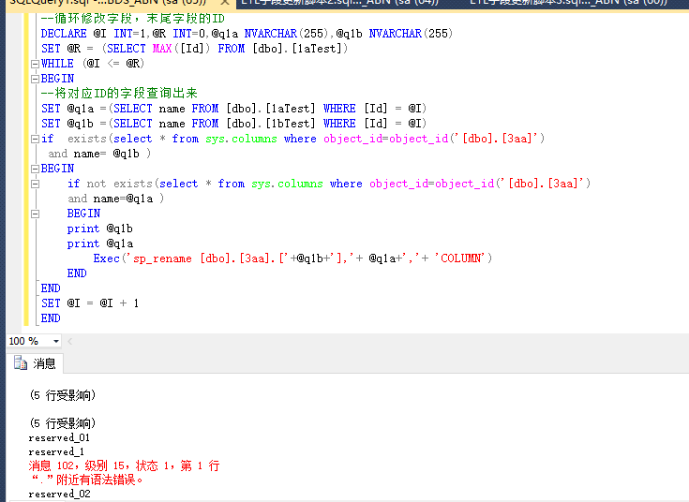
Task: Click the 'SET @I = @I + 1' line
Action: 90,303
